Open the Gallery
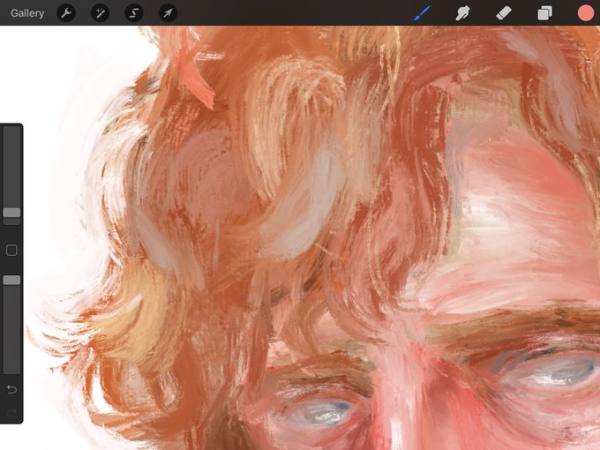The width and height of the screenshot is (600, 450). [x=27, y=13]
